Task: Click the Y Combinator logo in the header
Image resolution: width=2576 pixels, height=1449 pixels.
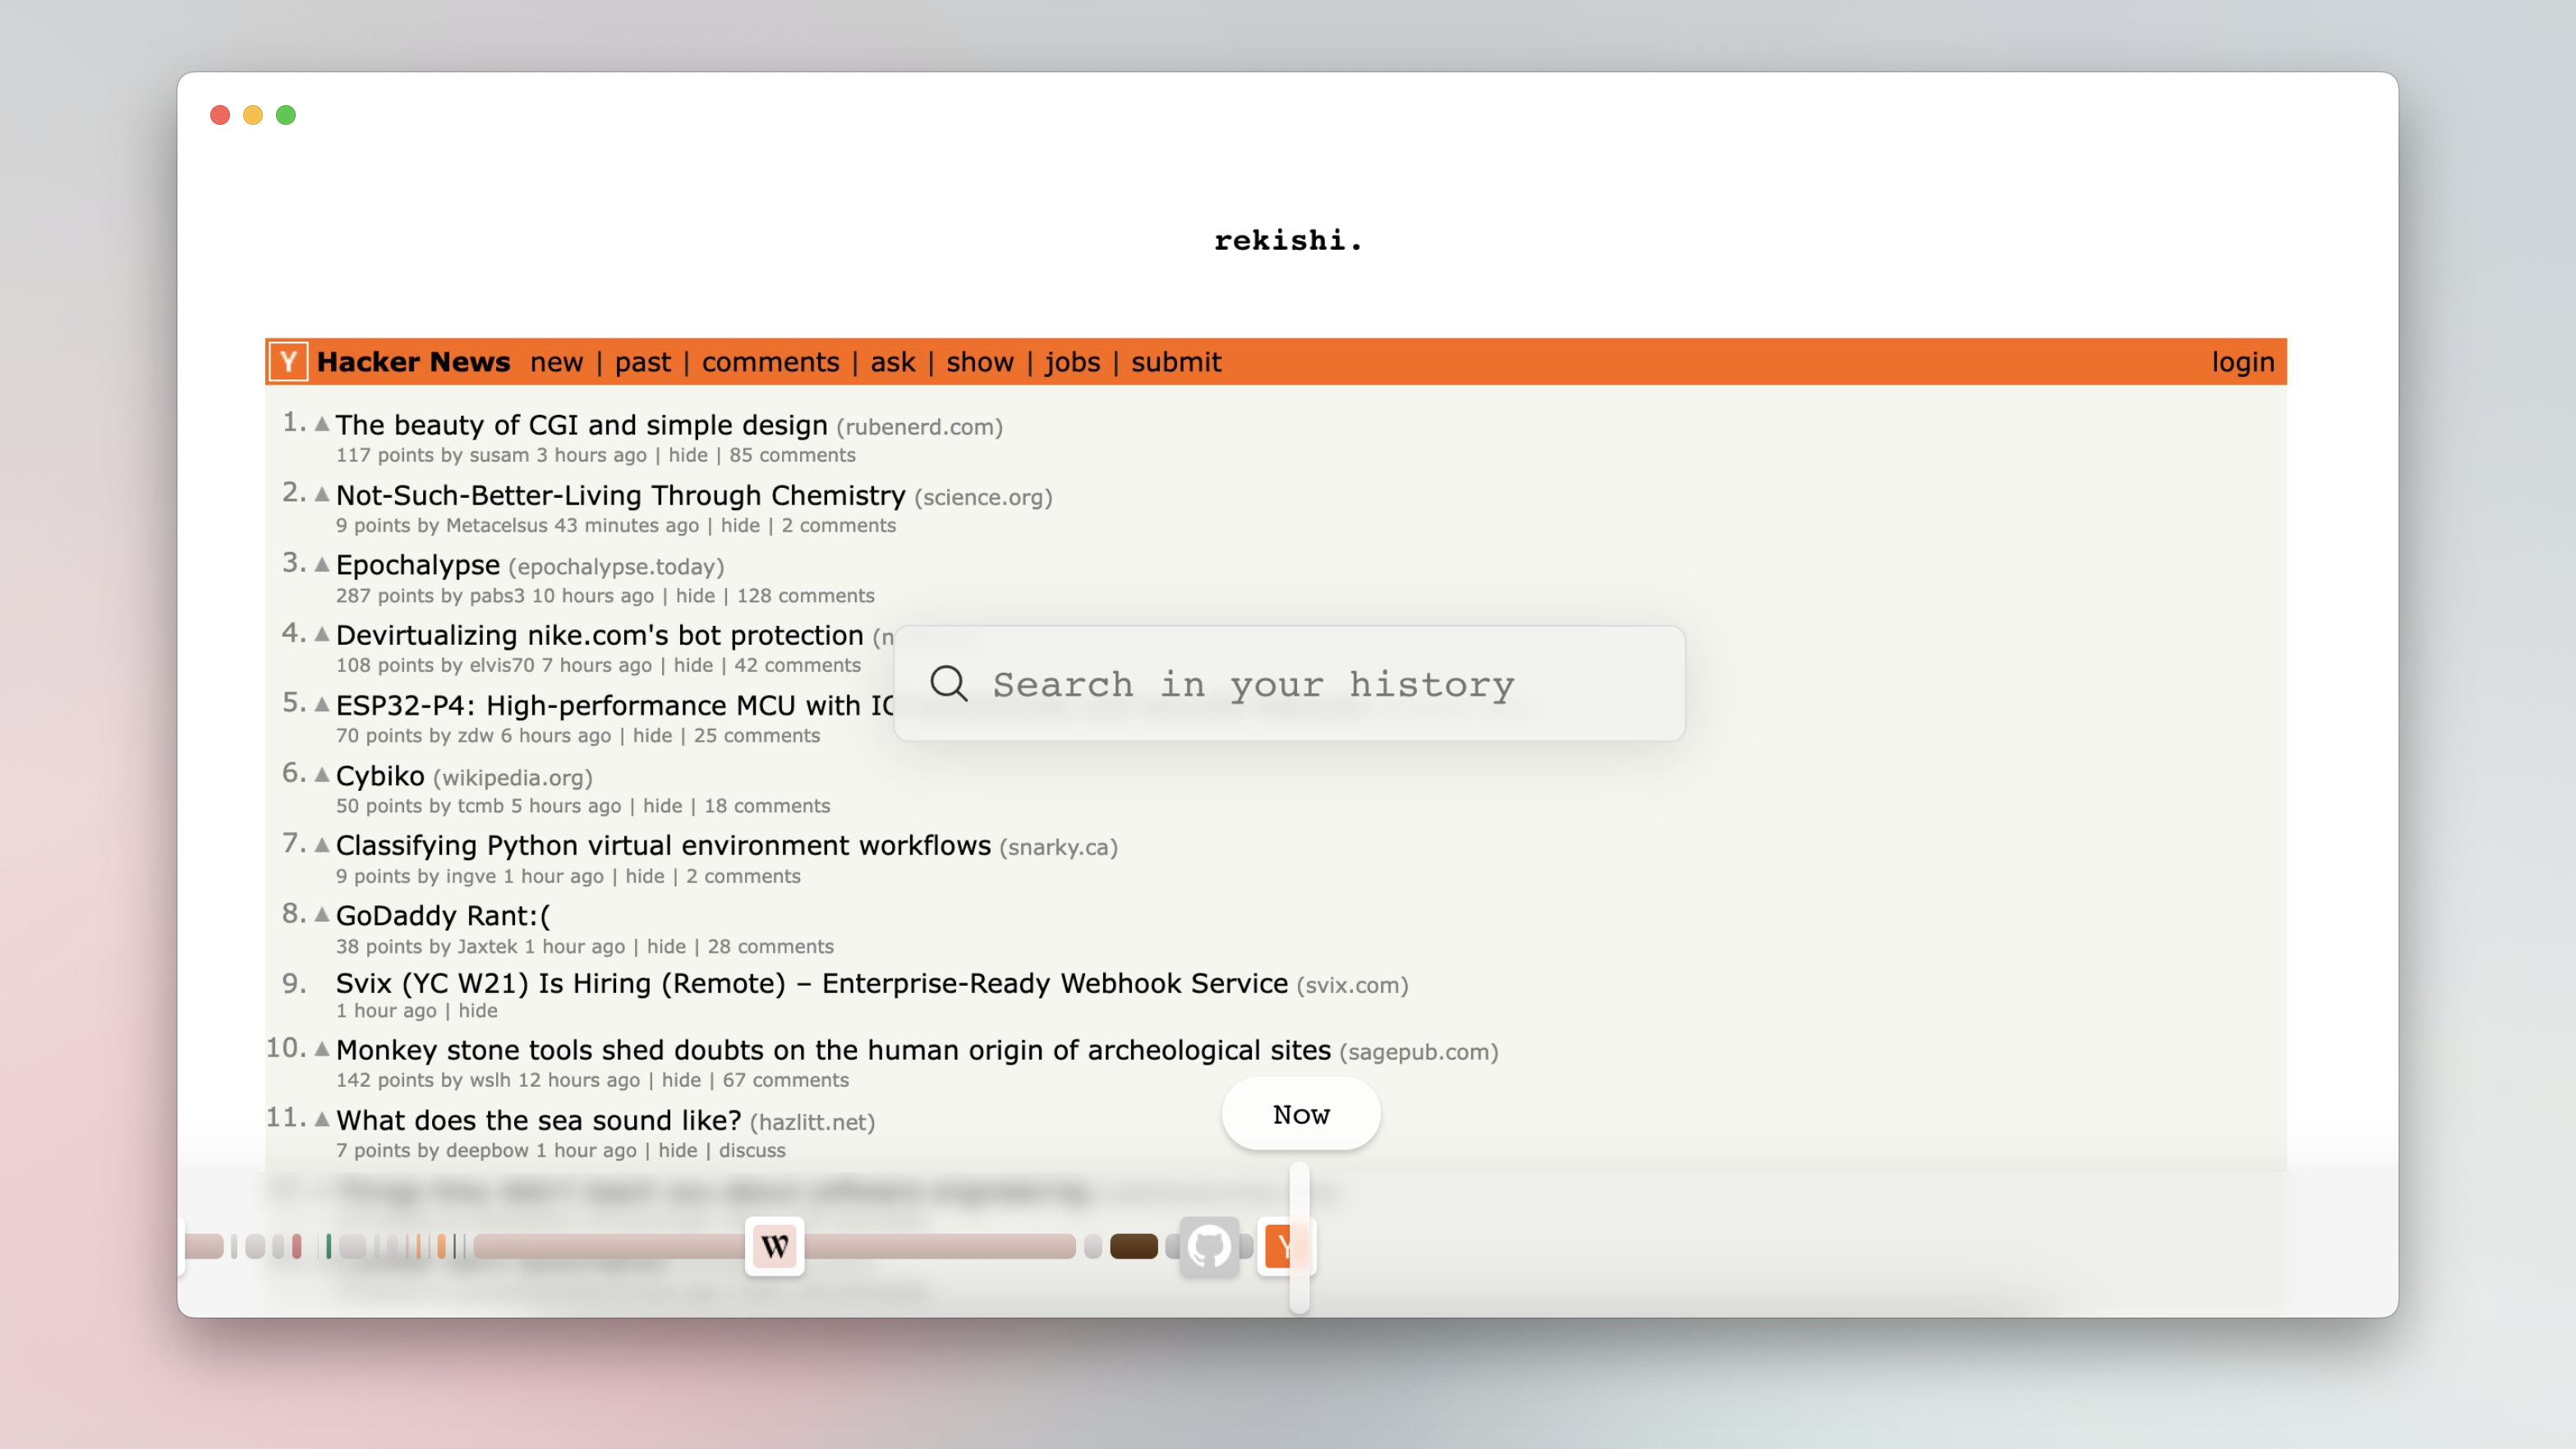Action: [288, 362]
